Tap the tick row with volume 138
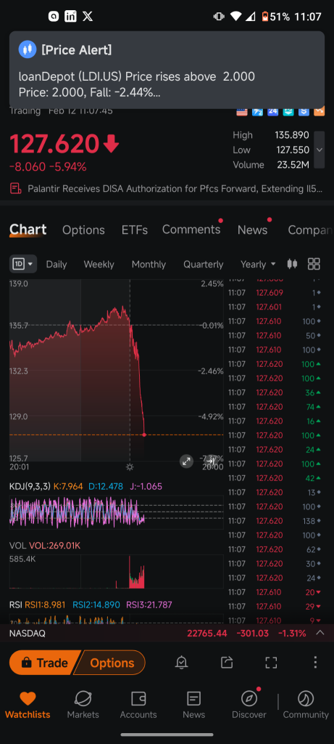The height and width of the screenshot is (744, 334). [275, 521]
